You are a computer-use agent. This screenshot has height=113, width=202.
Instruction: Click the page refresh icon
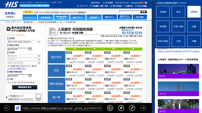(110, 108)
